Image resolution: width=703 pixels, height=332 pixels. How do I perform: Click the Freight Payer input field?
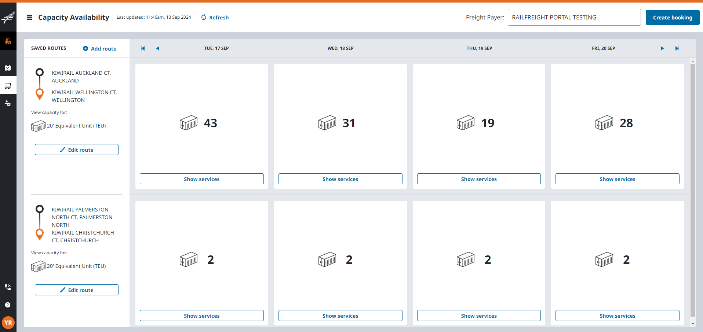(574, 18)
